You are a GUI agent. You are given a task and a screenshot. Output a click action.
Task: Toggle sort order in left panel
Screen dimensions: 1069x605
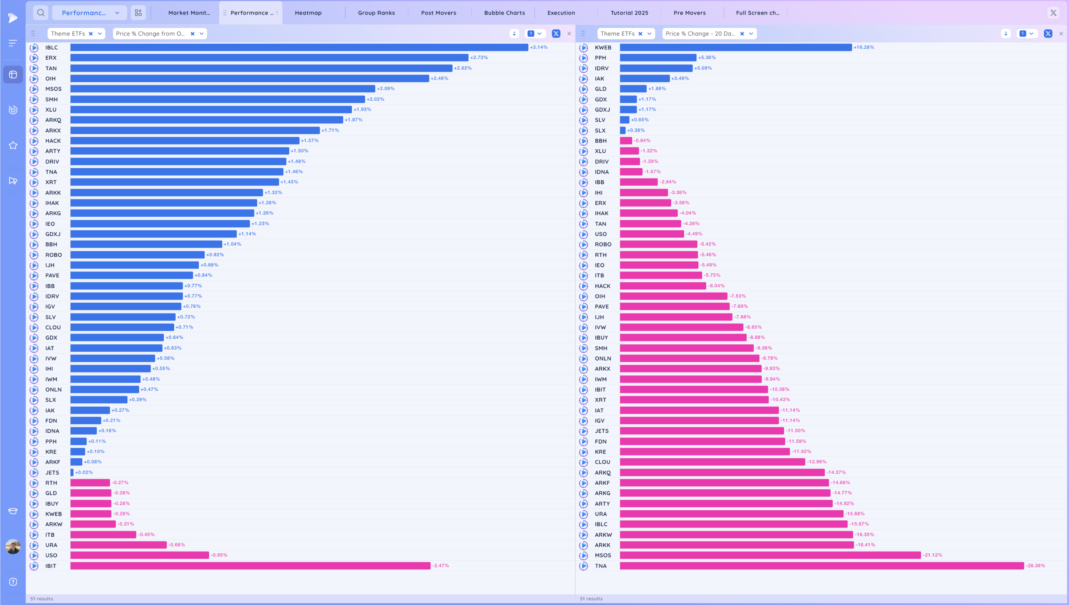(x=514, y=34)
